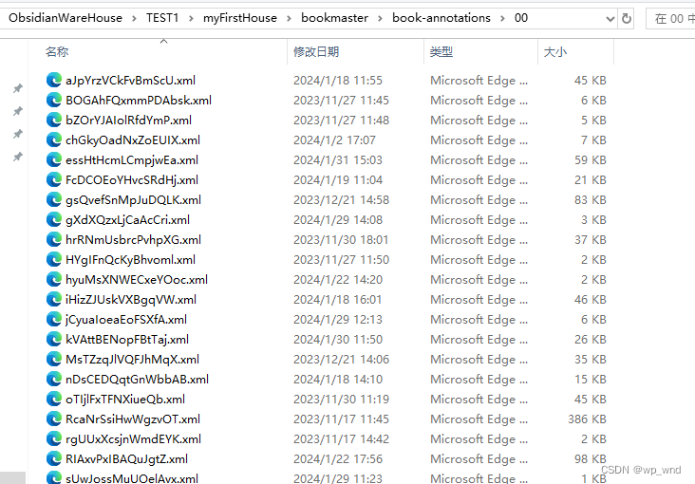
Task: Click size value 386 KB
Action: [x=587, y=419]
